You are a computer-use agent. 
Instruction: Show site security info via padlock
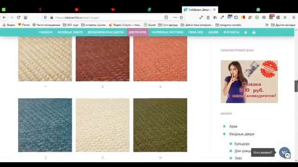52,18
